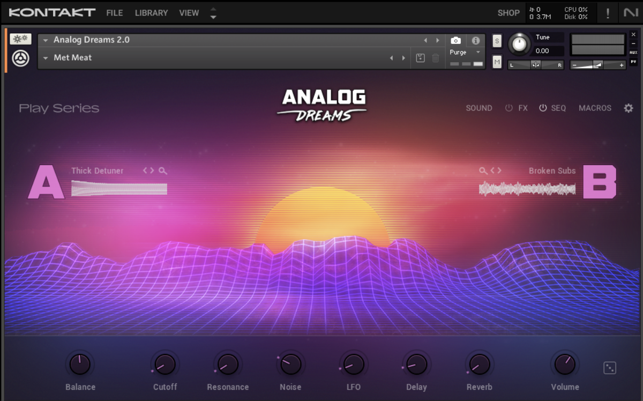Delete snapshot using the trash icon
Screen dimensions: 643x401
coord(436,58)
